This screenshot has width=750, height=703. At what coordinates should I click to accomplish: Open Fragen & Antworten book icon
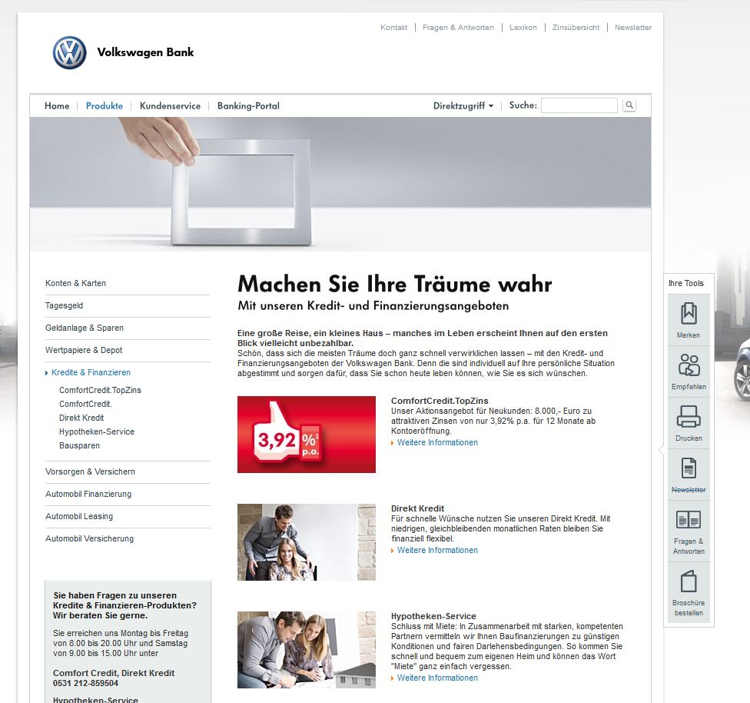tap(689, 520)
